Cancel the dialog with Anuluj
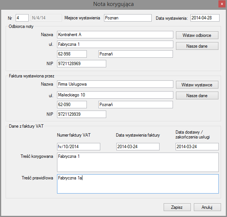The width and height of the screenshot is (227, 217). click(x=207, y=207)
